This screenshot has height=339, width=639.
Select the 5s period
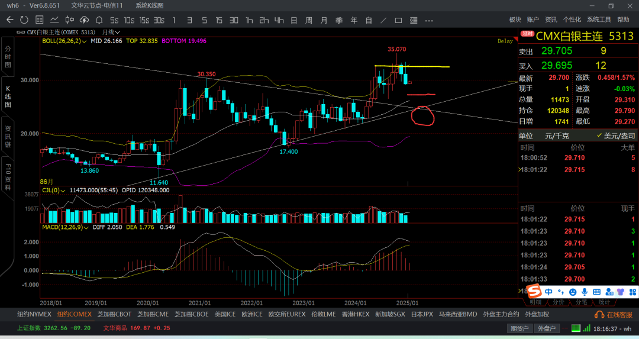114,20
